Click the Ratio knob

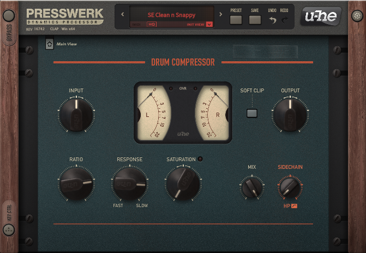(x=76, y=183)
